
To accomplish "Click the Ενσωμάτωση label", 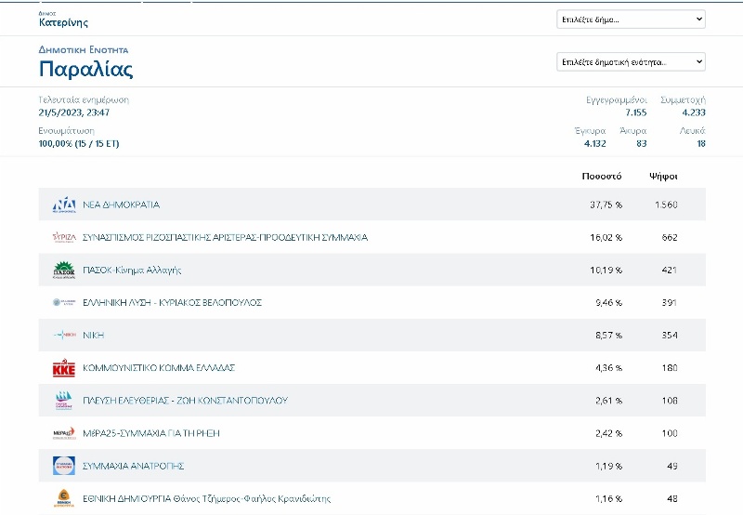I will pyautogui.click(x=66, y=130).
